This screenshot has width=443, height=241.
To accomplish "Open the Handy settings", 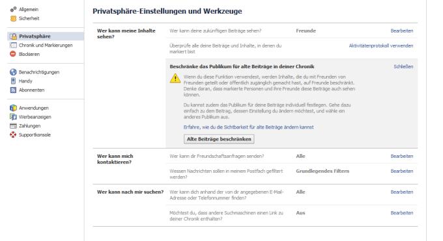I will pos(25,81).
